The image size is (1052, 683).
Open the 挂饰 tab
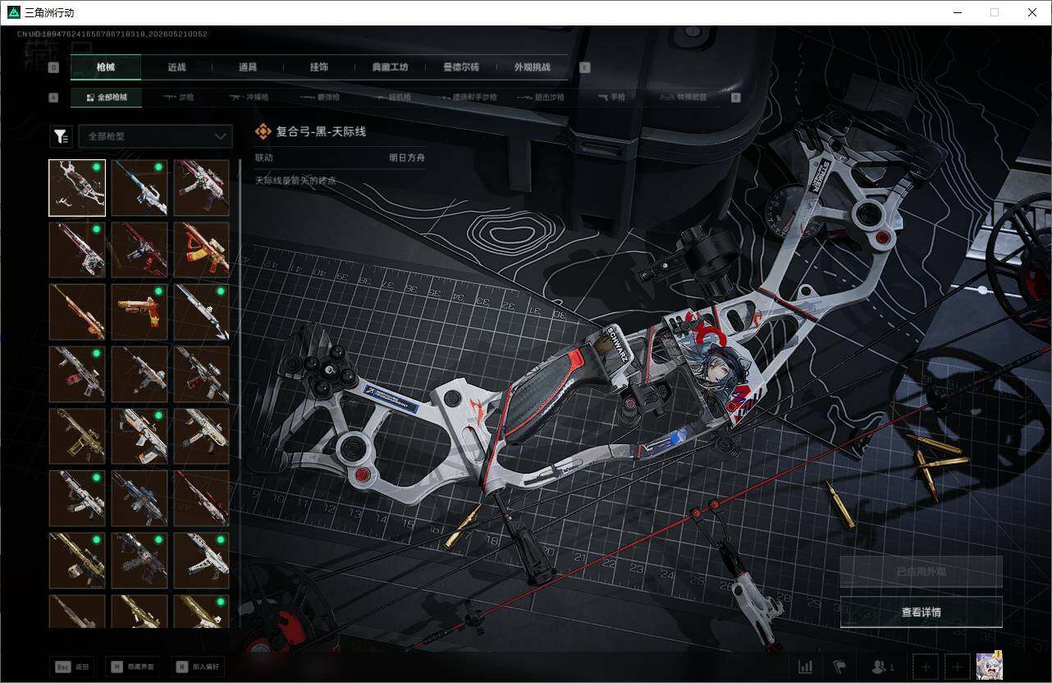point(319,67)
